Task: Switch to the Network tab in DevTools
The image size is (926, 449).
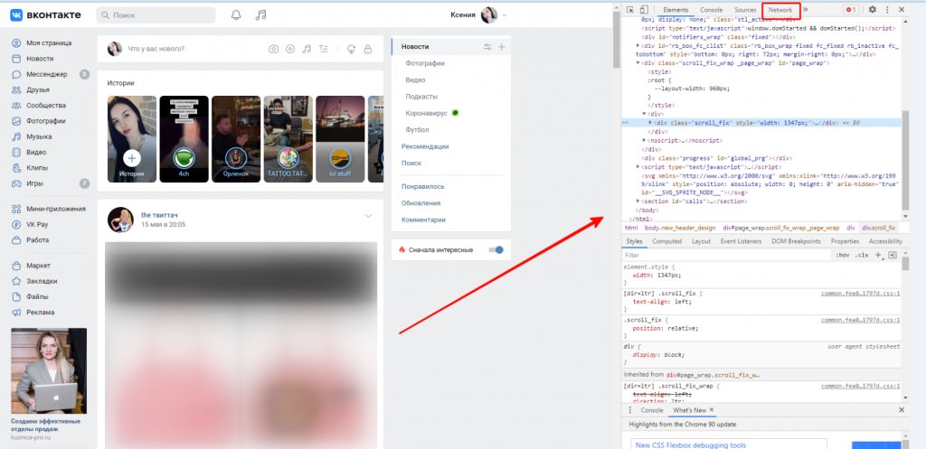Action: pyautogui.click(x=780, y=9)
